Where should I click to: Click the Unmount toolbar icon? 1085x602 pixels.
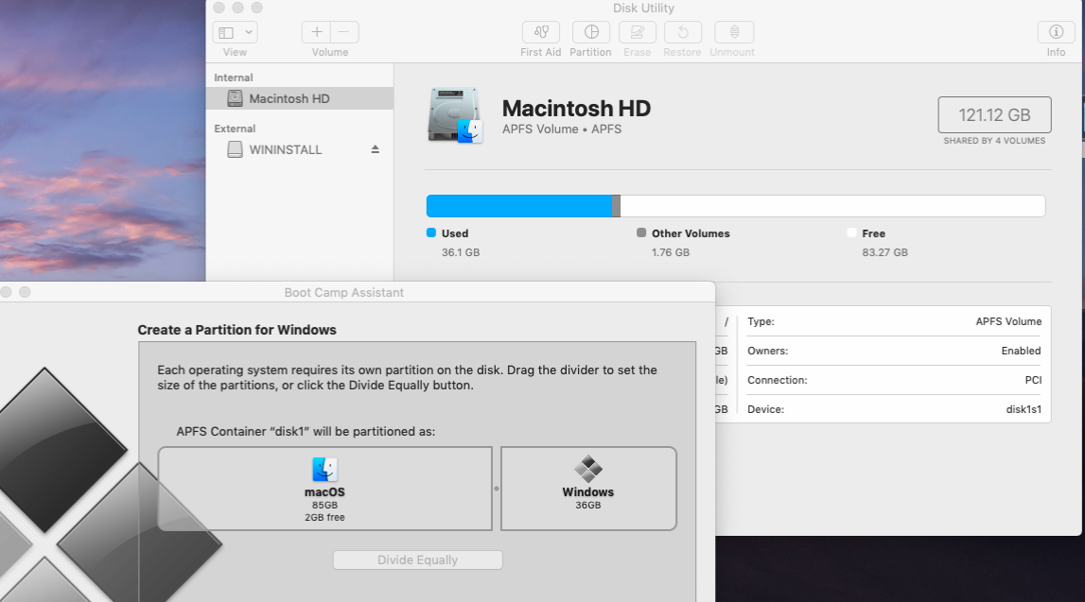pyautogui.click(x=734, y=32)
